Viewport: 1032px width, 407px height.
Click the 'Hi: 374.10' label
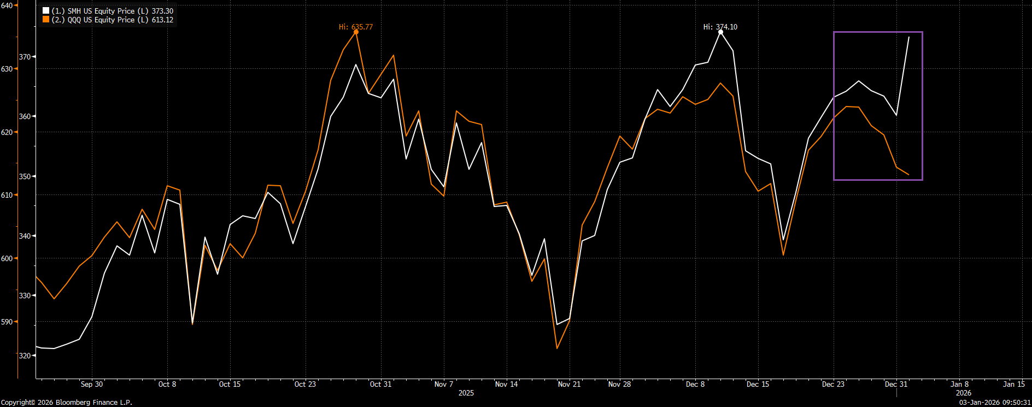720,27
